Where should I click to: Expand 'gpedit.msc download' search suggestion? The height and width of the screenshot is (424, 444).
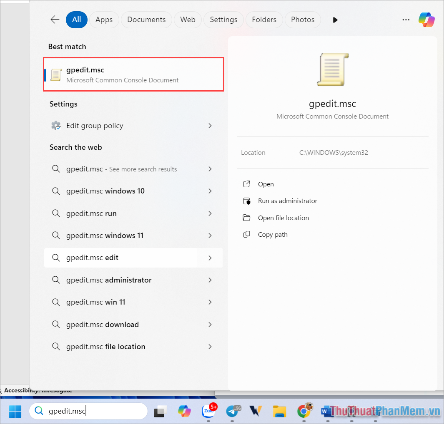tap(210, 324)
